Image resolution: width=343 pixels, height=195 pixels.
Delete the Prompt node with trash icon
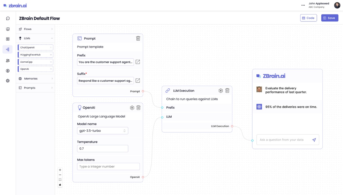click(138, 38)
